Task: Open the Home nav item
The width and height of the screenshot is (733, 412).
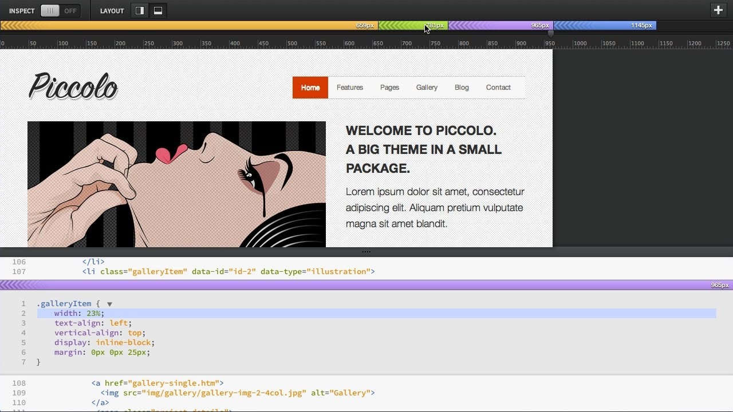Action: [x=310, y=88]
